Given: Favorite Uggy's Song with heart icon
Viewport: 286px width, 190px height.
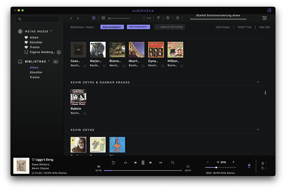Looking at the screenshot, I should [x=33, y=160].
